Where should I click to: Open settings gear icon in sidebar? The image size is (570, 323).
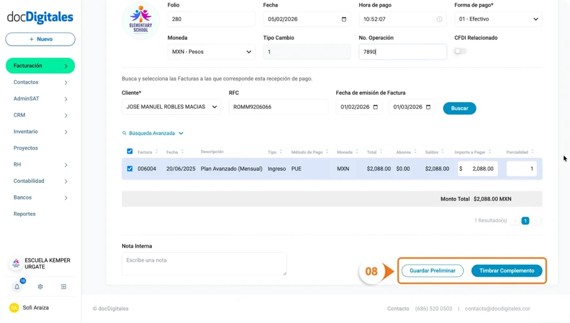point(40,287)
